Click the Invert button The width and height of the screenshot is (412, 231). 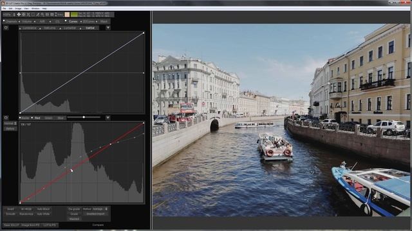(10, 209)
